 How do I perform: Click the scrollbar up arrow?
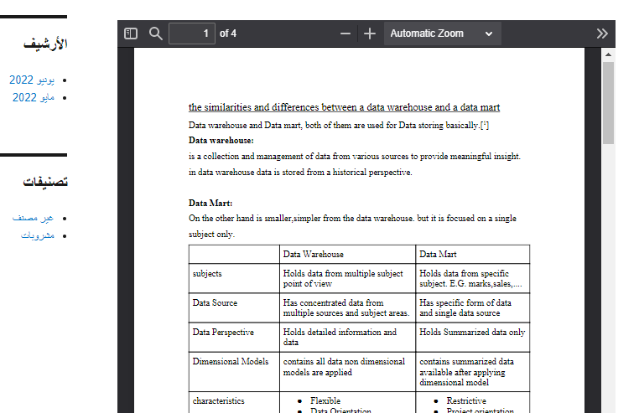608,54
